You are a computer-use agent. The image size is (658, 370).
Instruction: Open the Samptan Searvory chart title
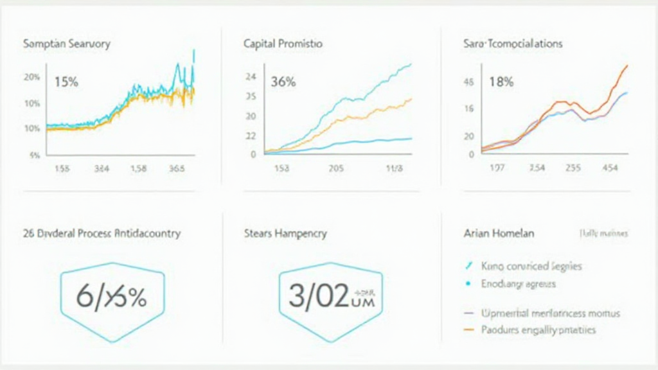click(x=67, y=44)
